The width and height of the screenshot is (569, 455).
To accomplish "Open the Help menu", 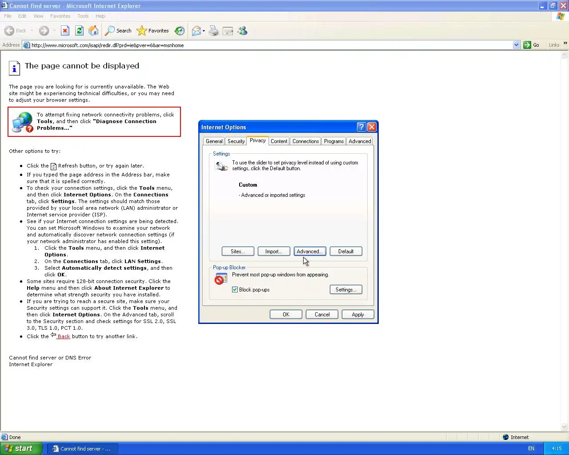I will click(x=100, y=16).
